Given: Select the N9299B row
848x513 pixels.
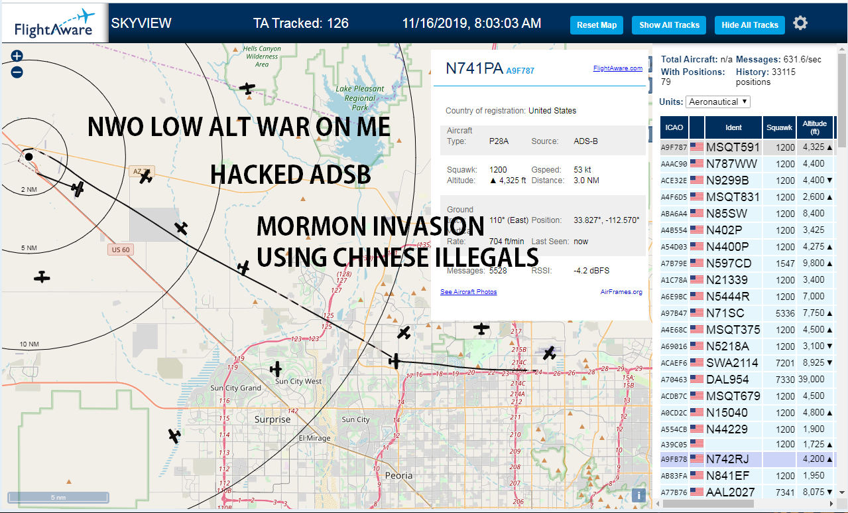Looking at the screenshot, I should (748, 181).
